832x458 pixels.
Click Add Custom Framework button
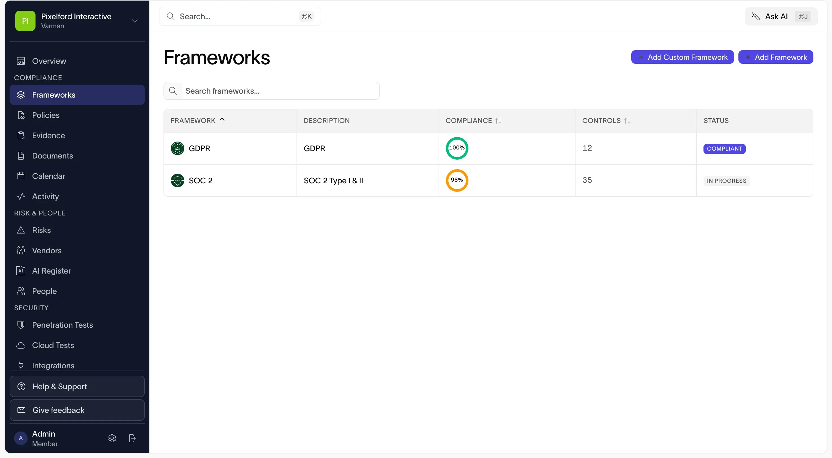coord(682,57)
